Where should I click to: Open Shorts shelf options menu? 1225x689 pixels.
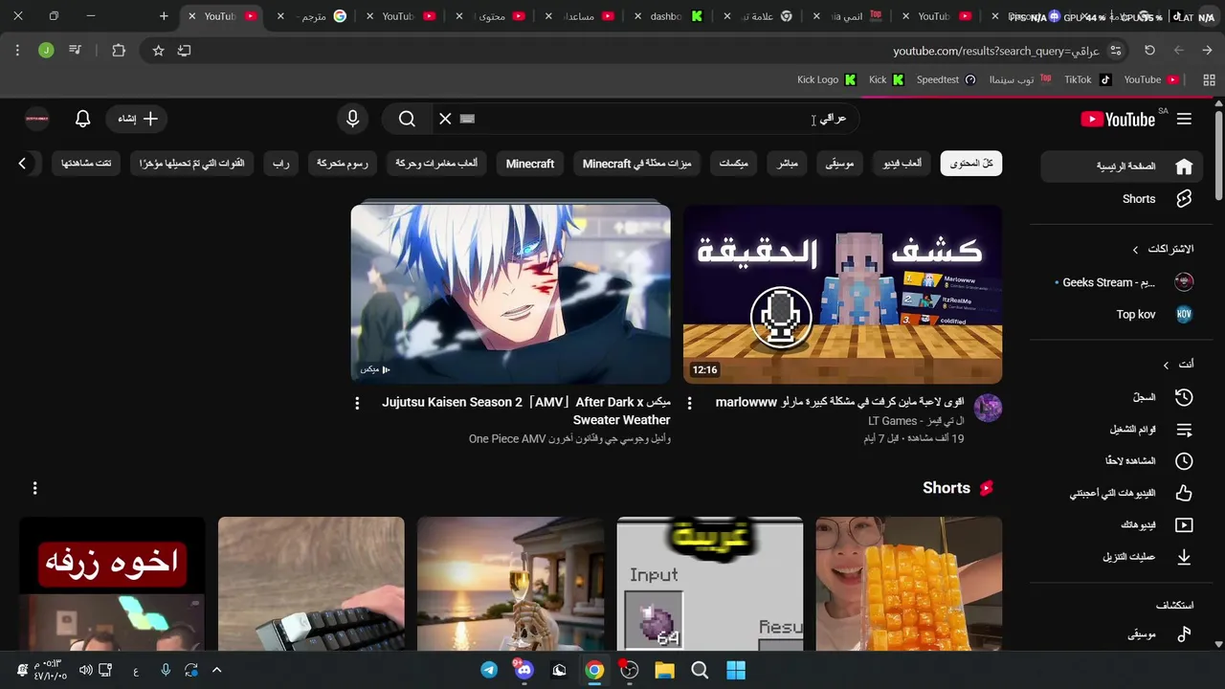pyautogui.click(x=34, y=488)
